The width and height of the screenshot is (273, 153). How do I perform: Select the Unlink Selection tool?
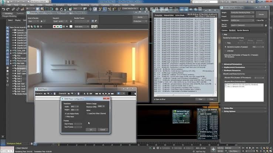coord(18,9)
